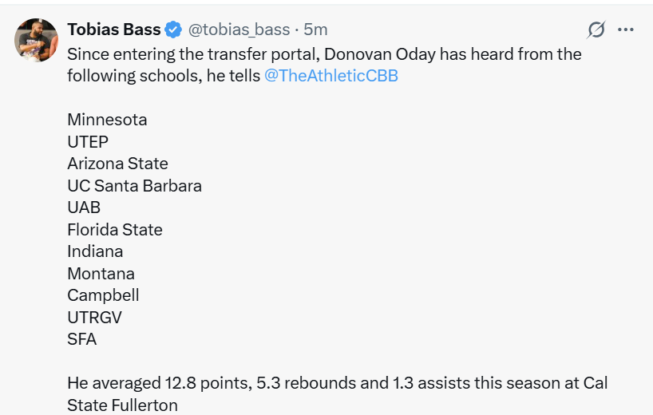The width and height of the screenshot is (653, 415).
Task: Click the blue verified badge
Action: (173, 30)
